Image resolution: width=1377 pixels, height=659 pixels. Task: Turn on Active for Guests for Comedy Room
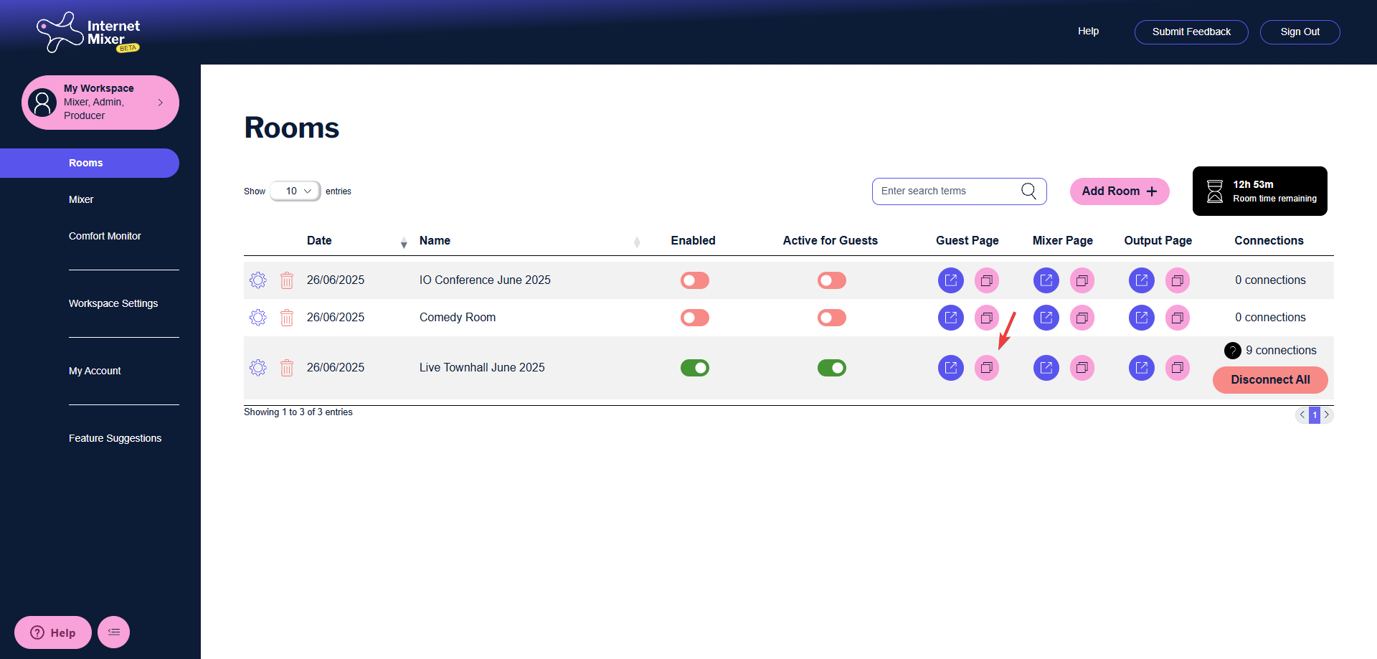pyautogui.click(x=831, y=318)
